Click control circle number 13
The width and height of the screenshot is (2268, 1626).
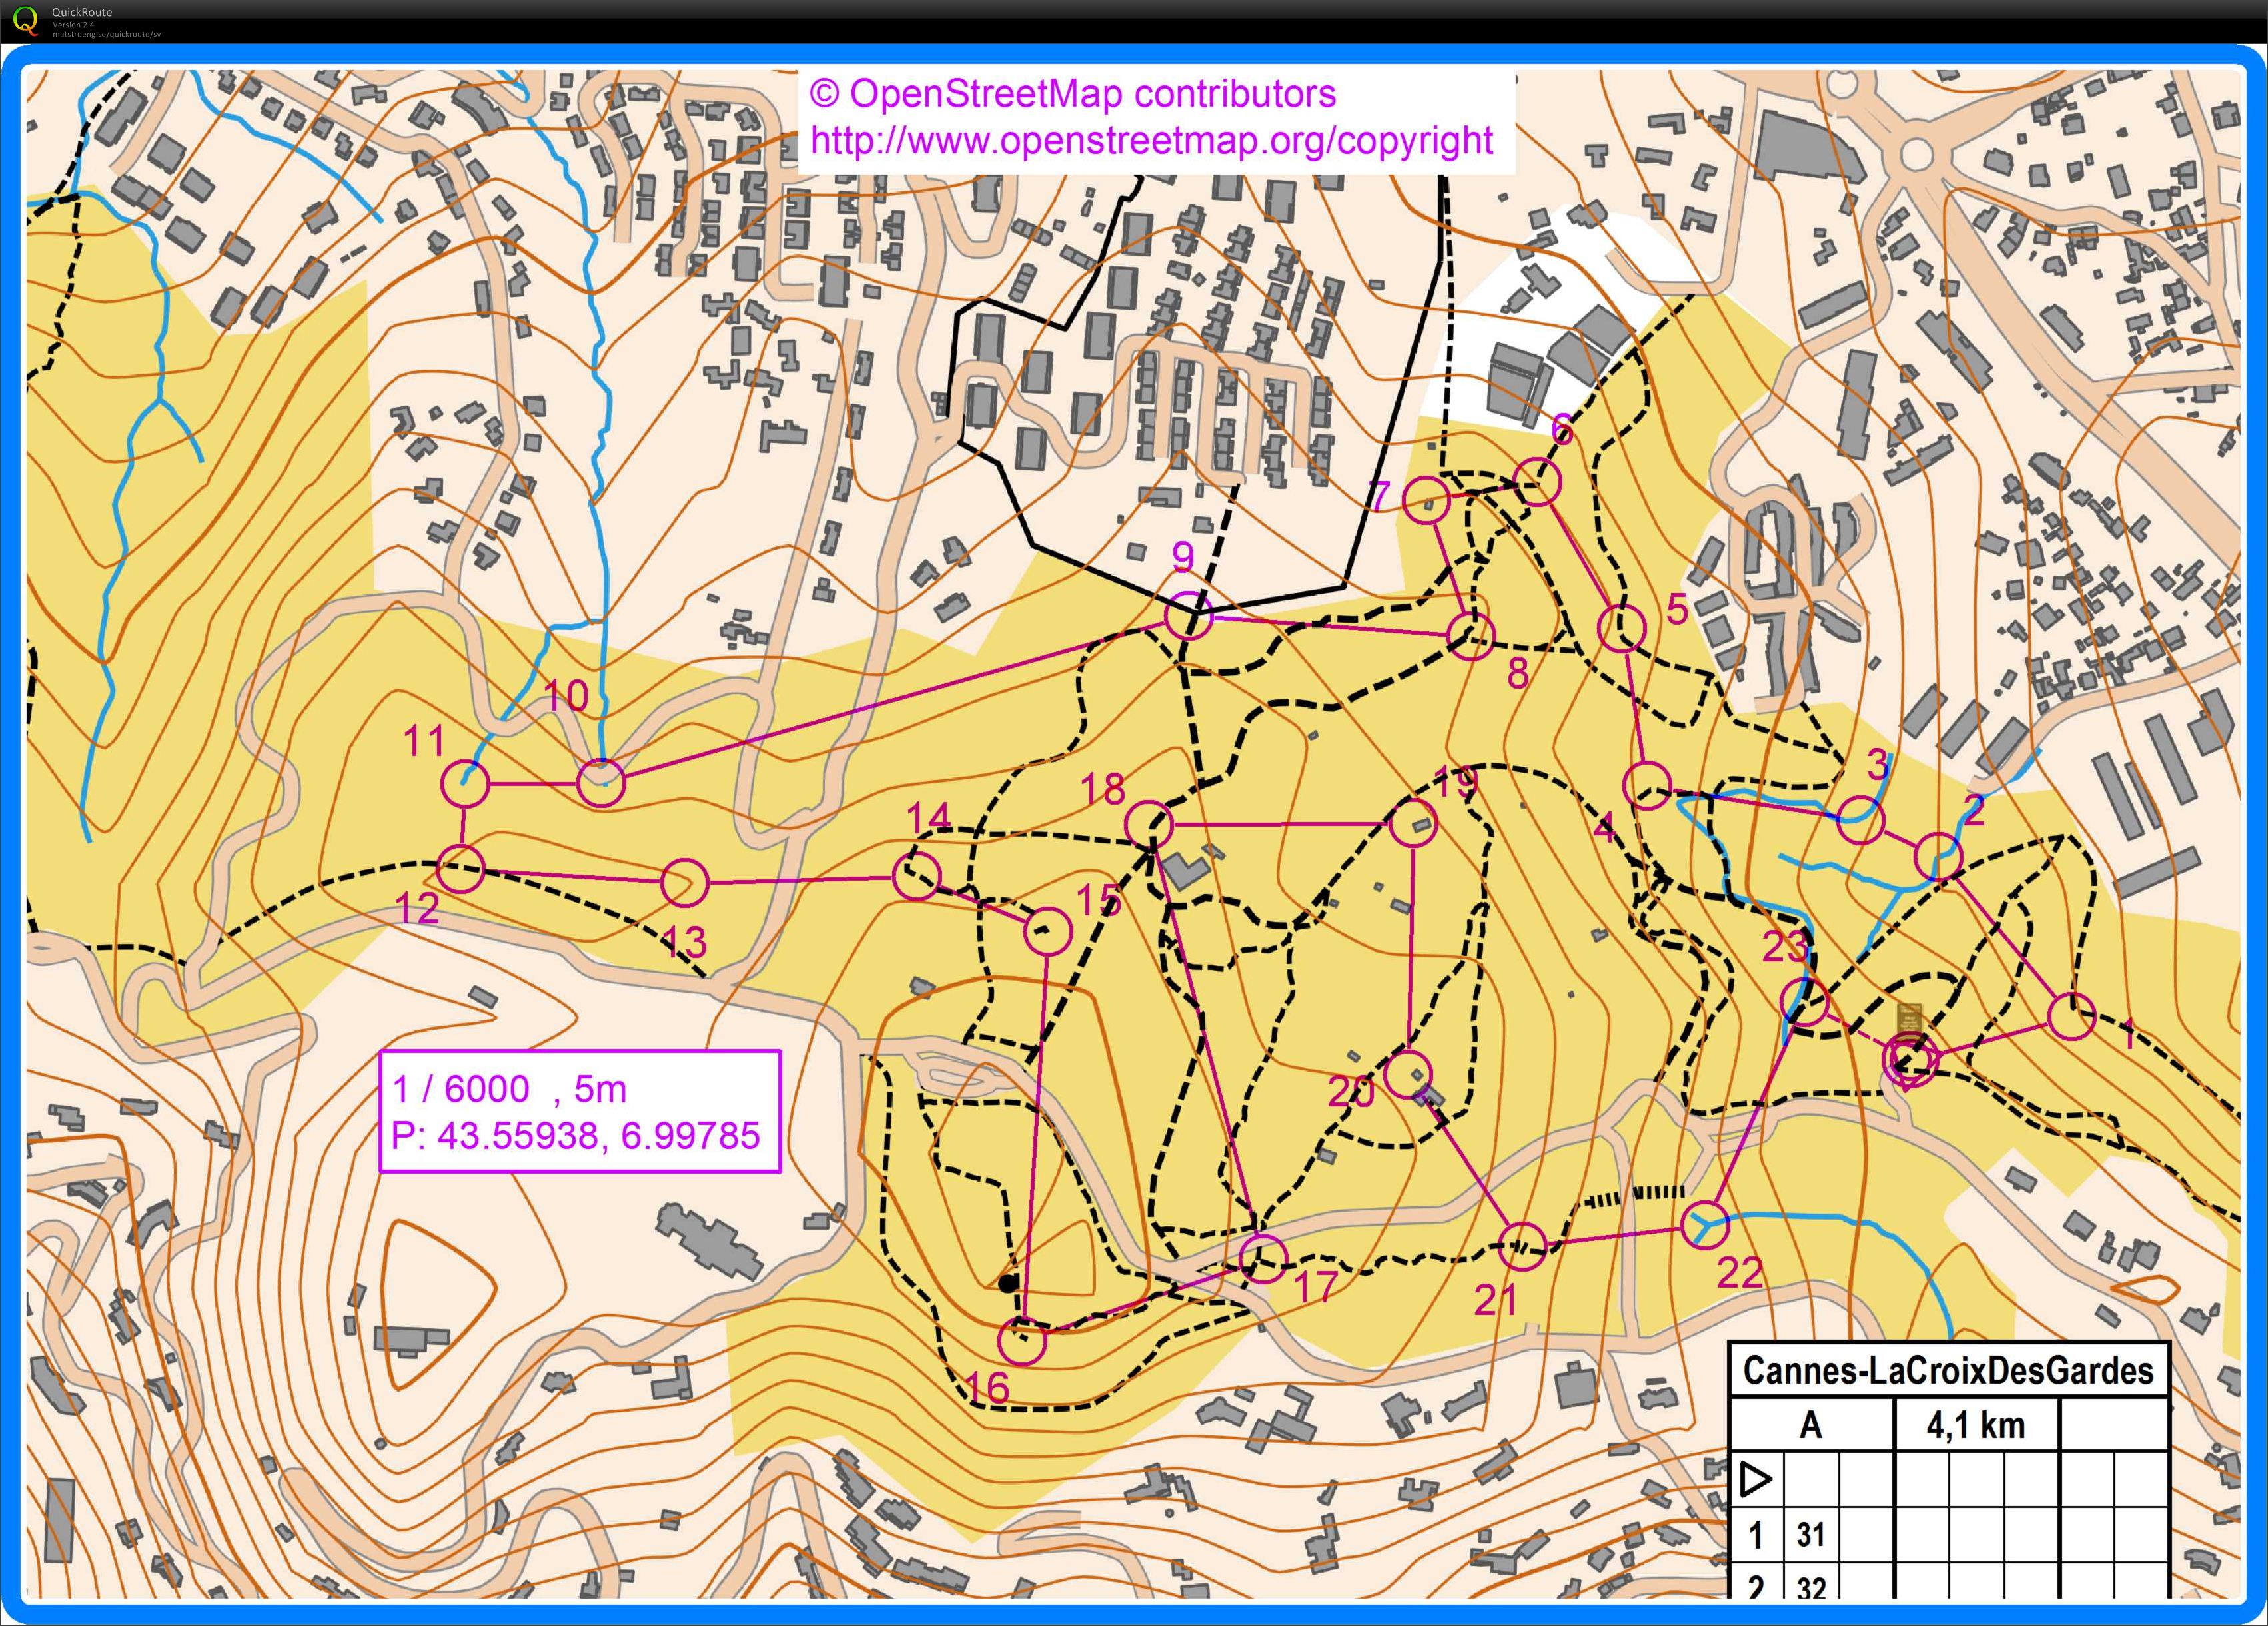tap(685, 883)
